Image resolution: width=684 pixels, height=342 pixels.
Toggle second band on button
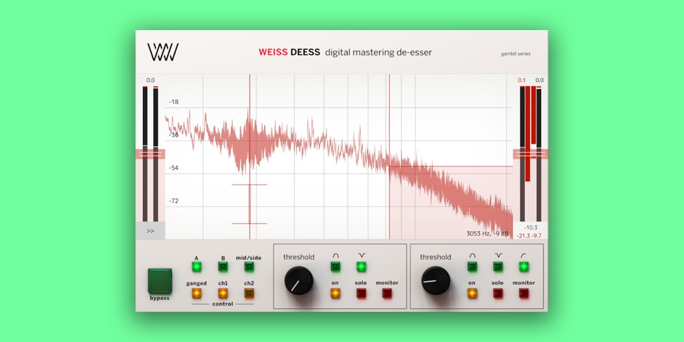click(x=472, y=293)
